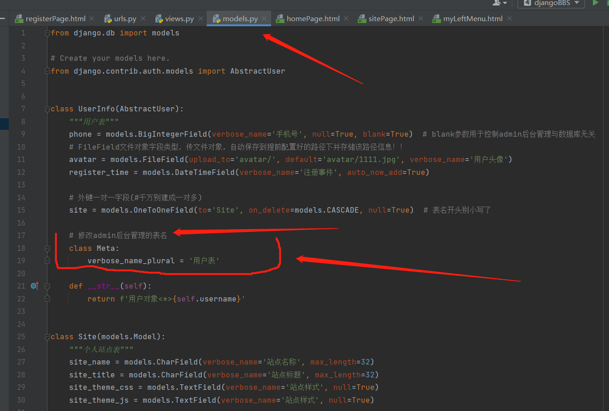Collapse the Site class at line 25
The width and height of the screenshot is (609, 411).
click(x=47, y=337)
